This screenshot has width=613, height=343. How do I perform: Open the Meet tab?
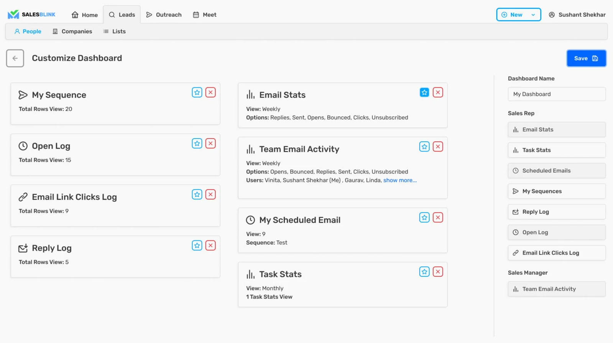[205, 15]
